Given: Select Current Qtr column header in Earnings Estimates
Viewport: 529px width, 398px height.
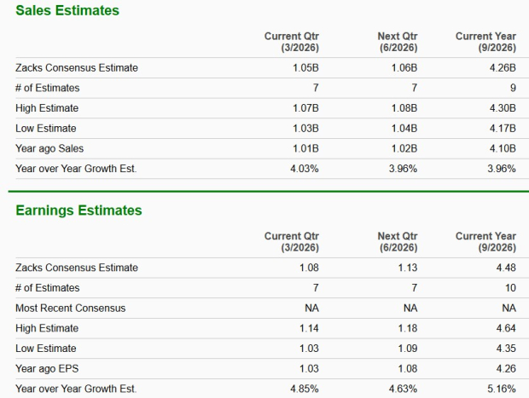Looking at the screenshot, I should pos(291,241).
